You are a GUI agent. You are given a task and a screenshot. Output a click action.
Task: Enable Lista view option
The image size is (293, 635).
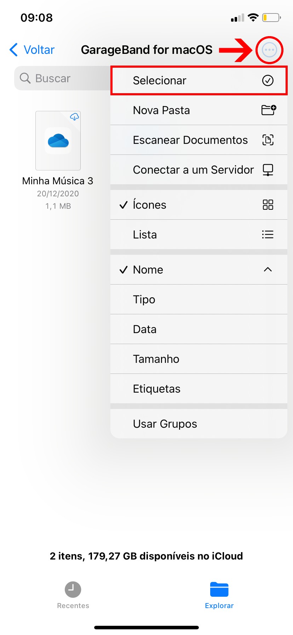click(145, 235)
